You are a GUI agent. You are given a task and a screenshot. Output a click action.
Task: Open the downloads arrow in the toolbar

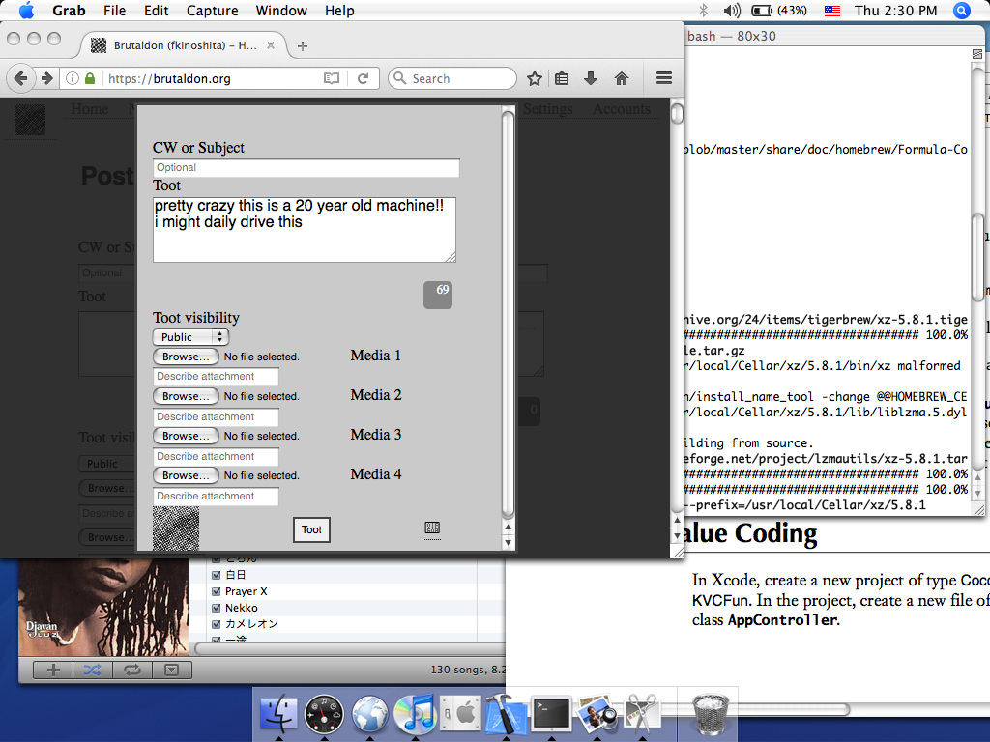point(591,79)
